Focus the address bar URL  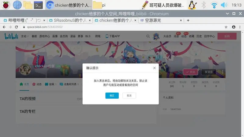[45, 27]
